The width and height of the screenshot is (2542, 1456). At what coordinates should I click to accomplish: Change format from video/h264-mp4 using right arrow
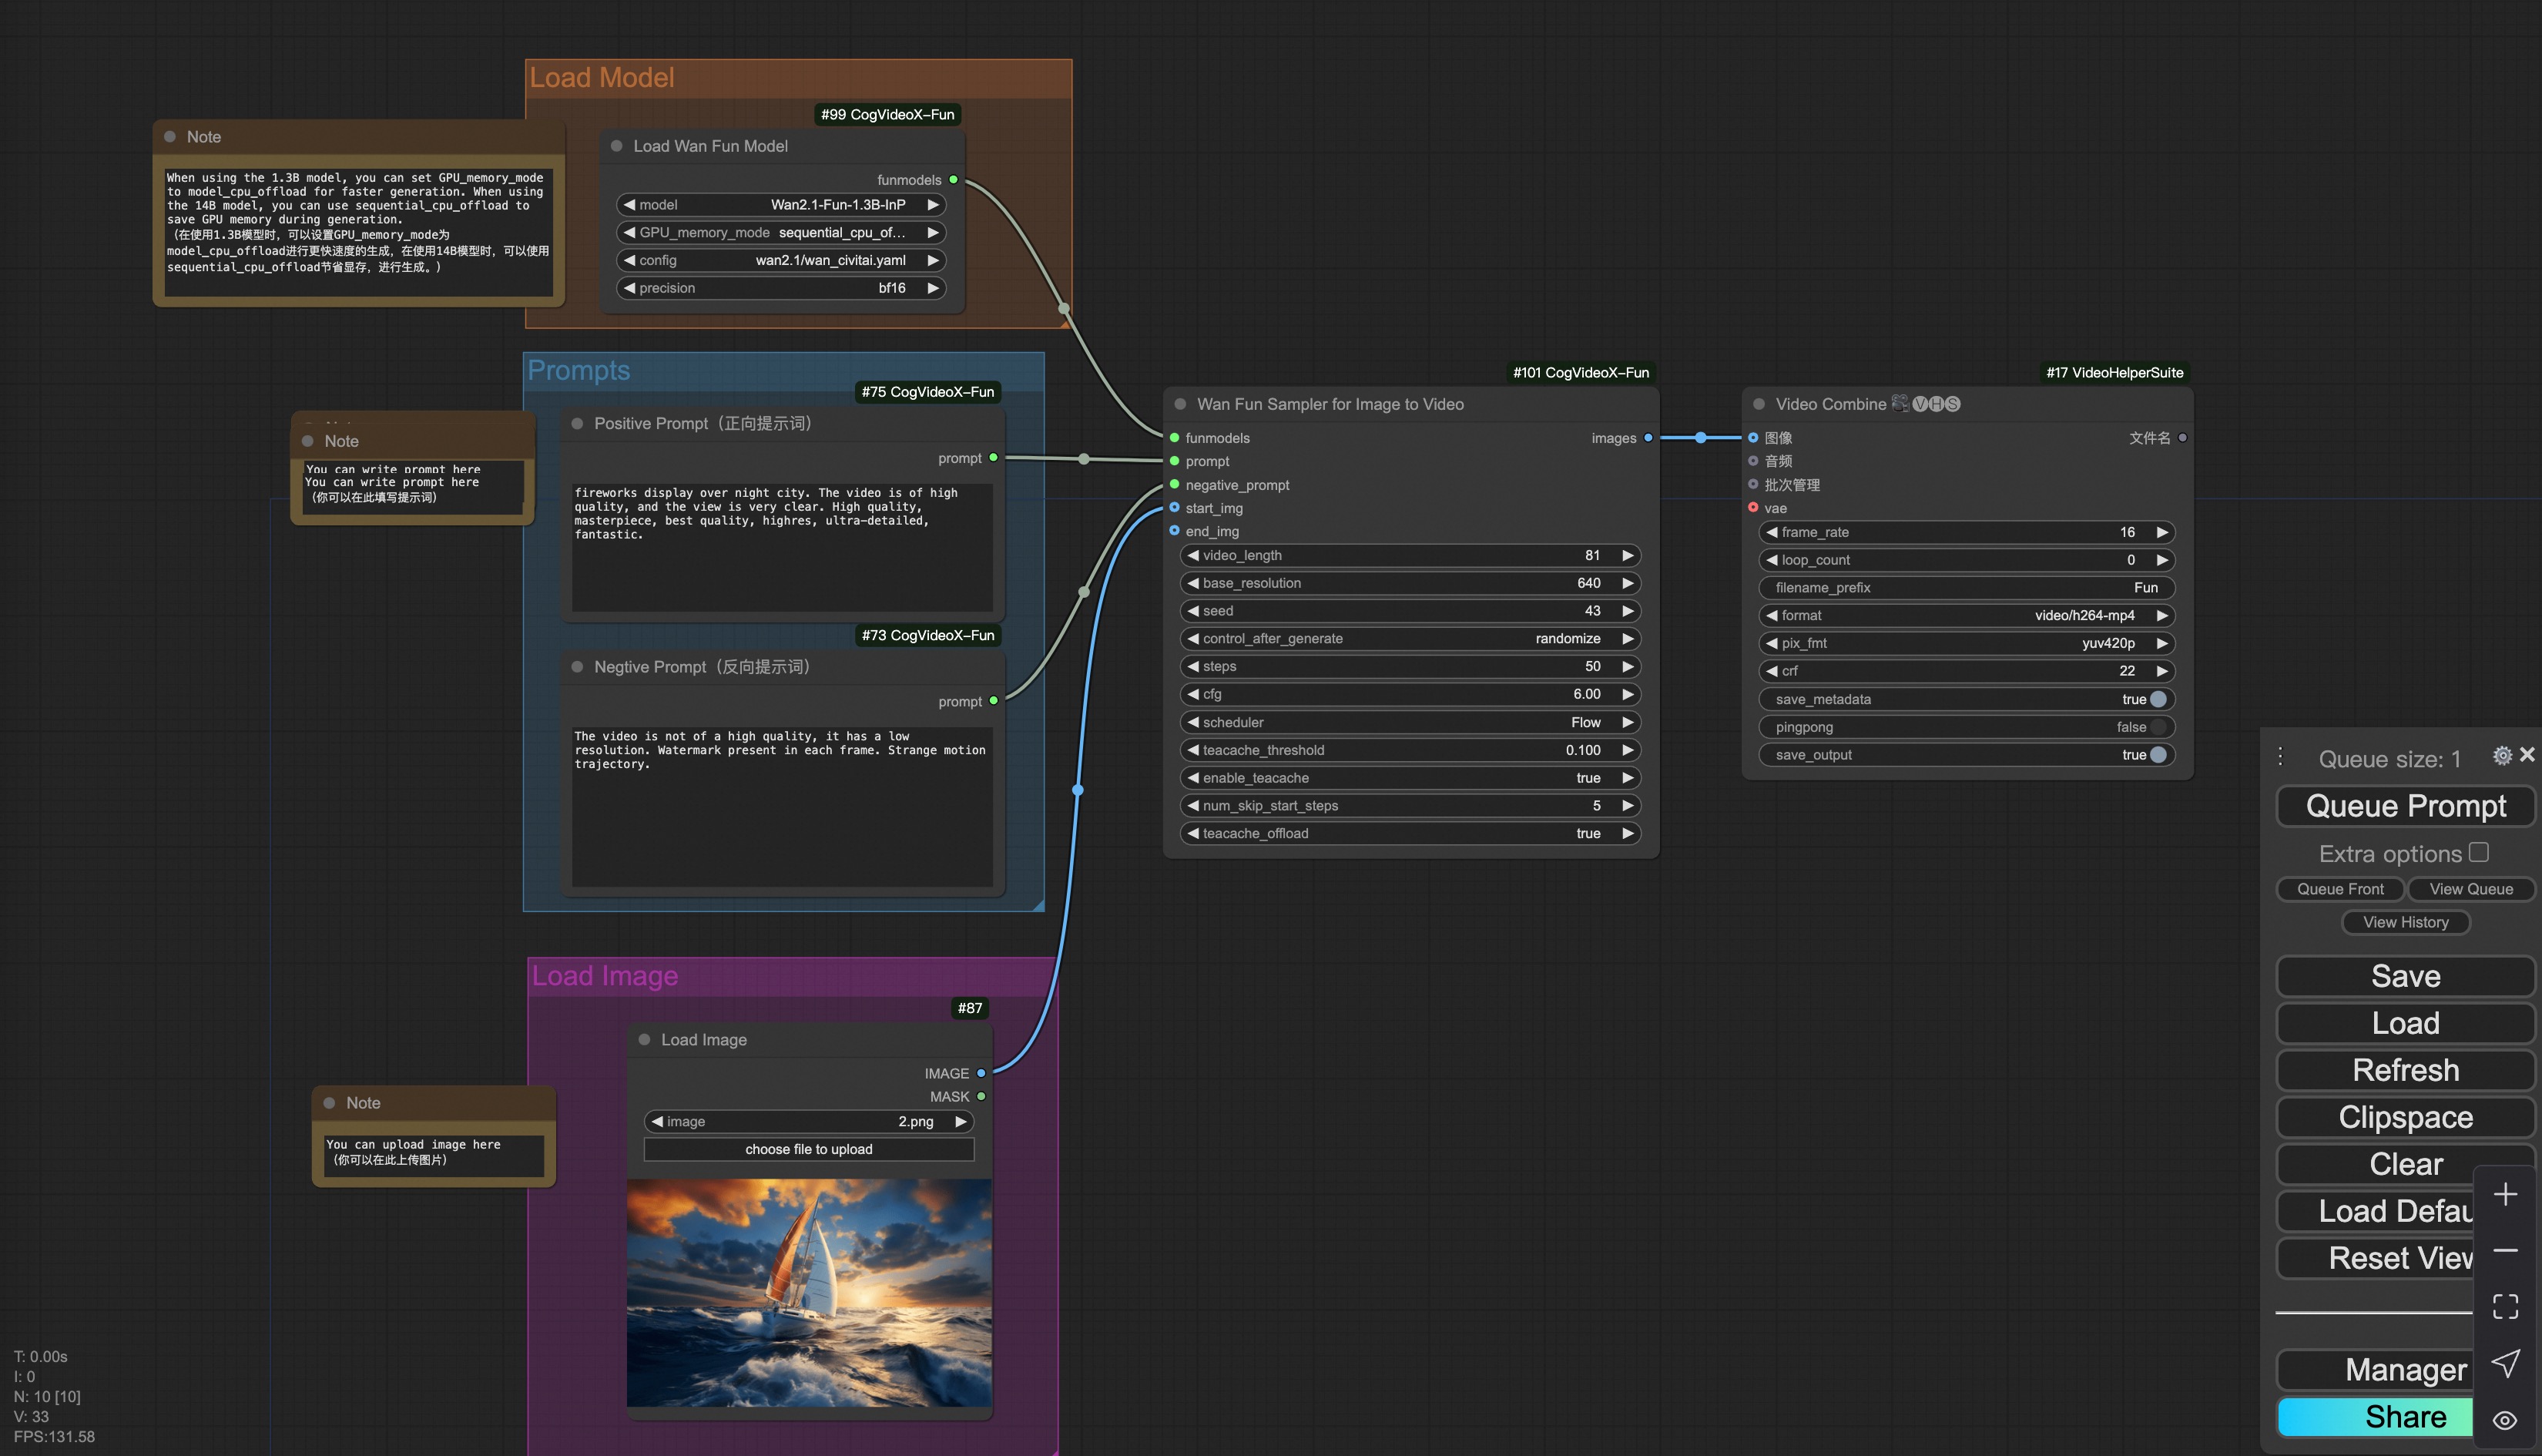pos(2162,615)
